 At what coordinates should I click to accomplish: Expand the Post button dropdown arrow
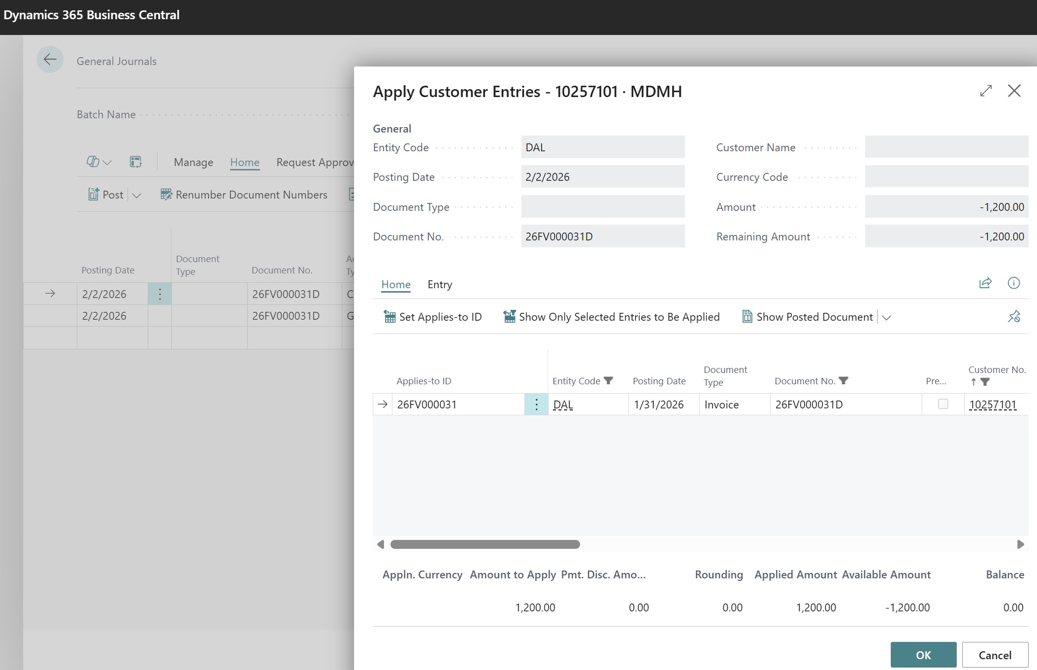coord(137,195)
